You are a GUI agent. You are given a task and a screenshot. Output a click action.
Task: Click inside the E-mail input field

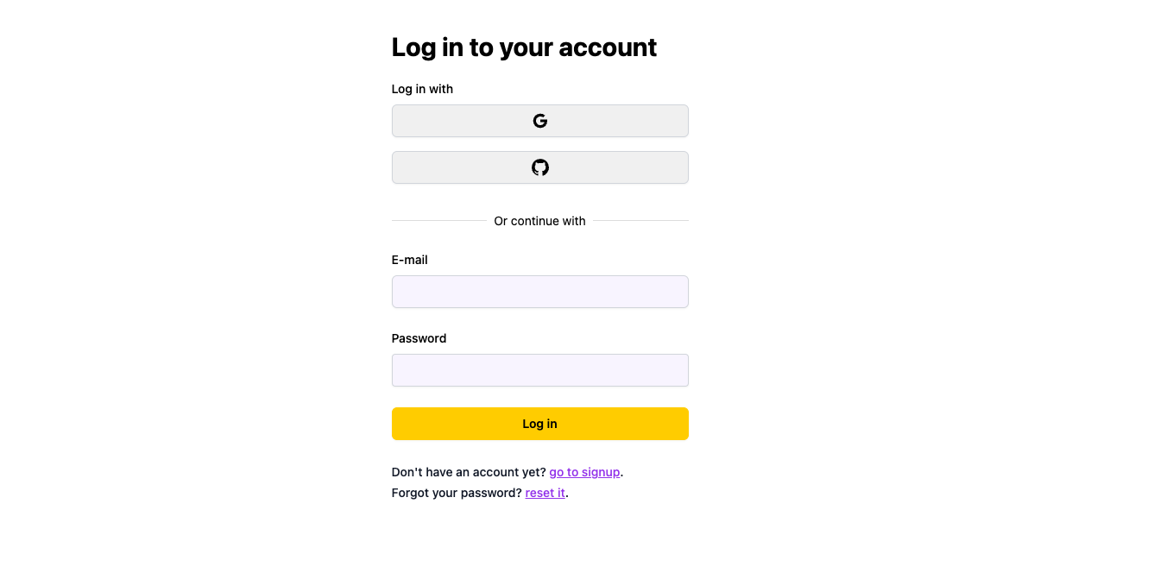coord(539,292)
